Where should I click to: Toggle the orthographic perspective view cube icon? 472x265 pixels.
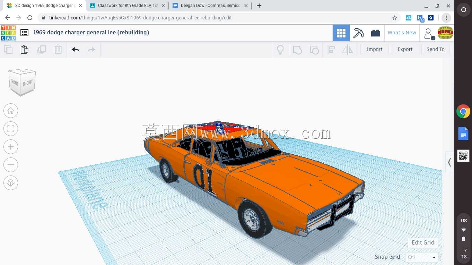11,183
